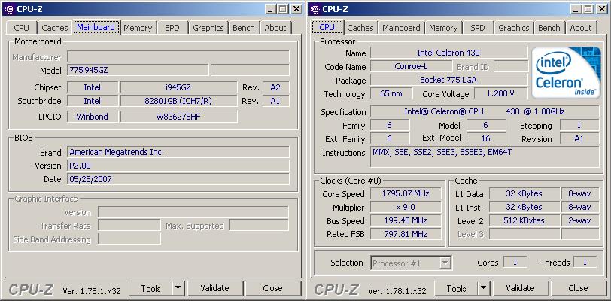Click Level 2 cache value 512 KBytes
Image resolution: width=611 pixels, height=301 pixels.
coord(524,220)
